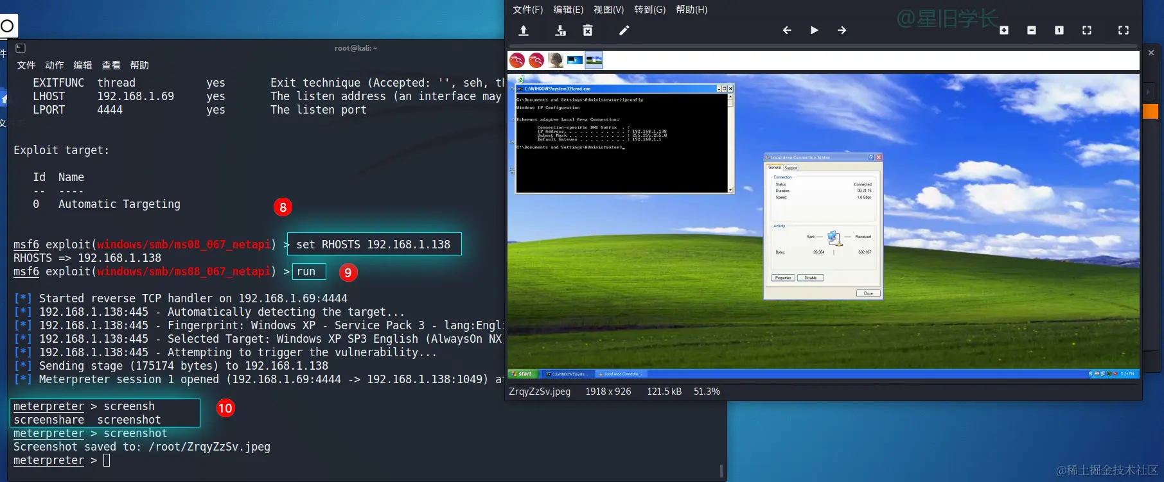The image size is (1164, 482).
Task: Click the 'Automatic Targeting' entry in terminal
Action: [x=119, y=204]
